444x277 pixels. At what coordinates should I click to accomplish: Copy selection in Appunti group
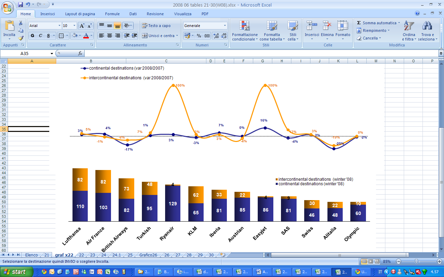tap(20, 30)
